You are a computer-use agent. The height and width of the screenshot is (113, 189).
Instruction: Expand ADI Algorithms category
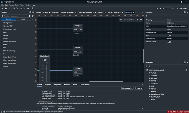8,23
